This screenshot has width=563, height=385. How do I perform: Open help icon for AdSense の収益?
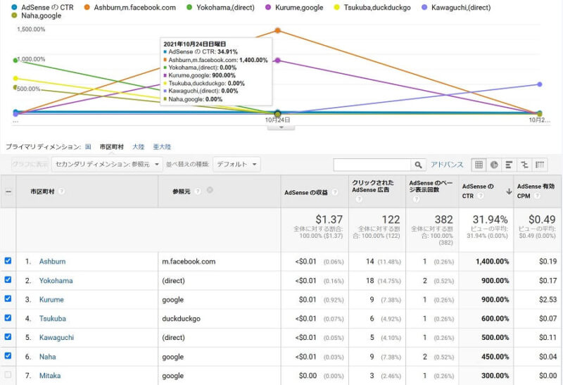tap(335, 192)
